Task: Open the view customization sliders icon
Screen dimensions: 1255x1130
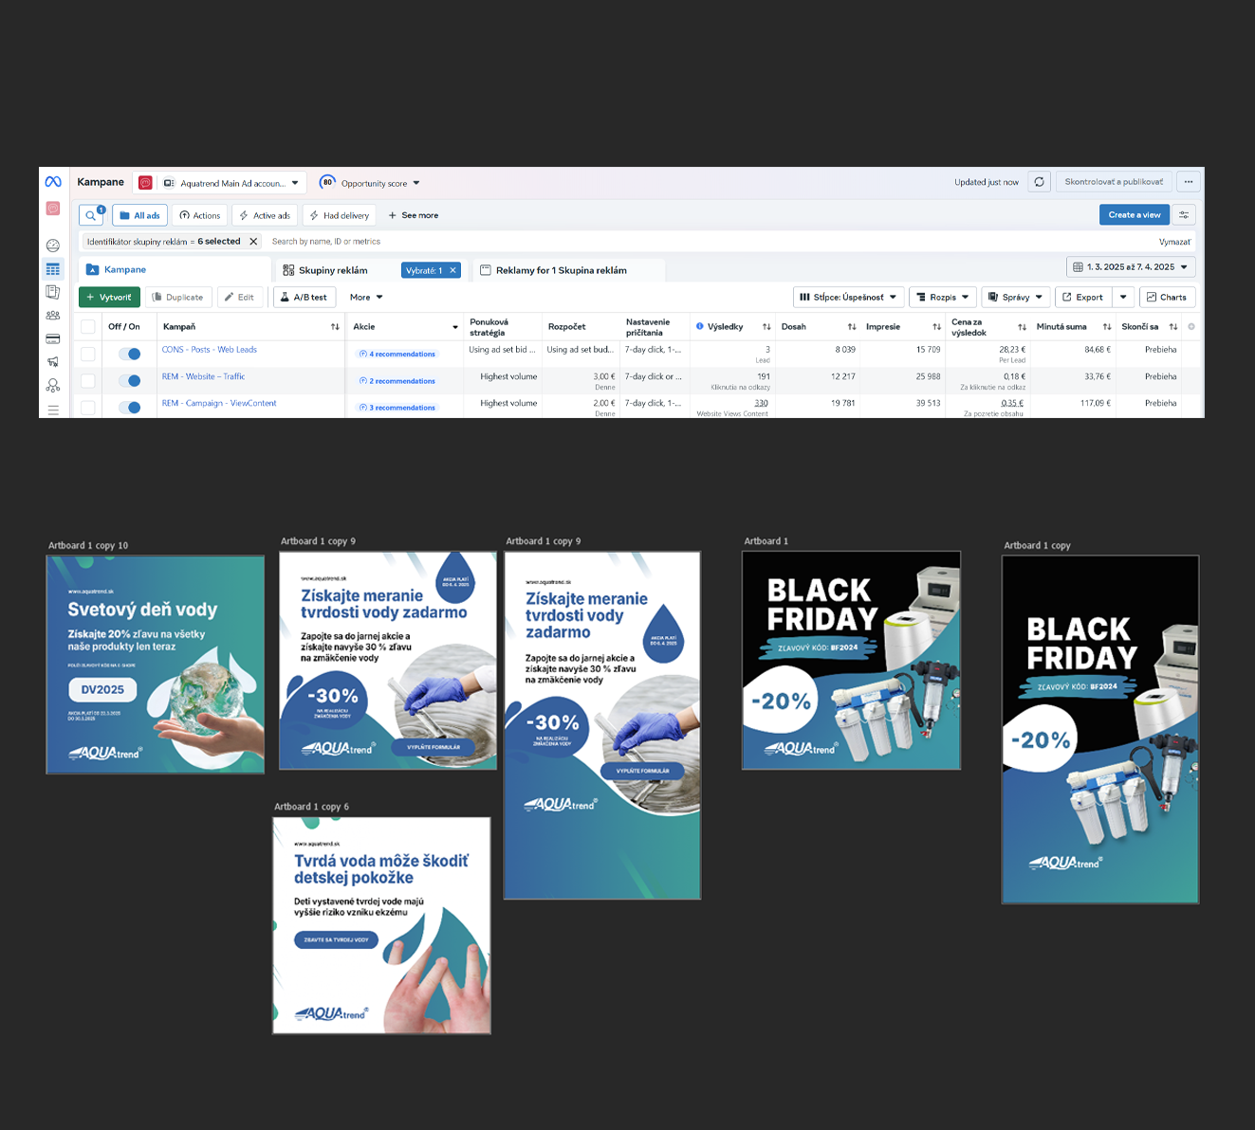Action: tap(1184, 215)
